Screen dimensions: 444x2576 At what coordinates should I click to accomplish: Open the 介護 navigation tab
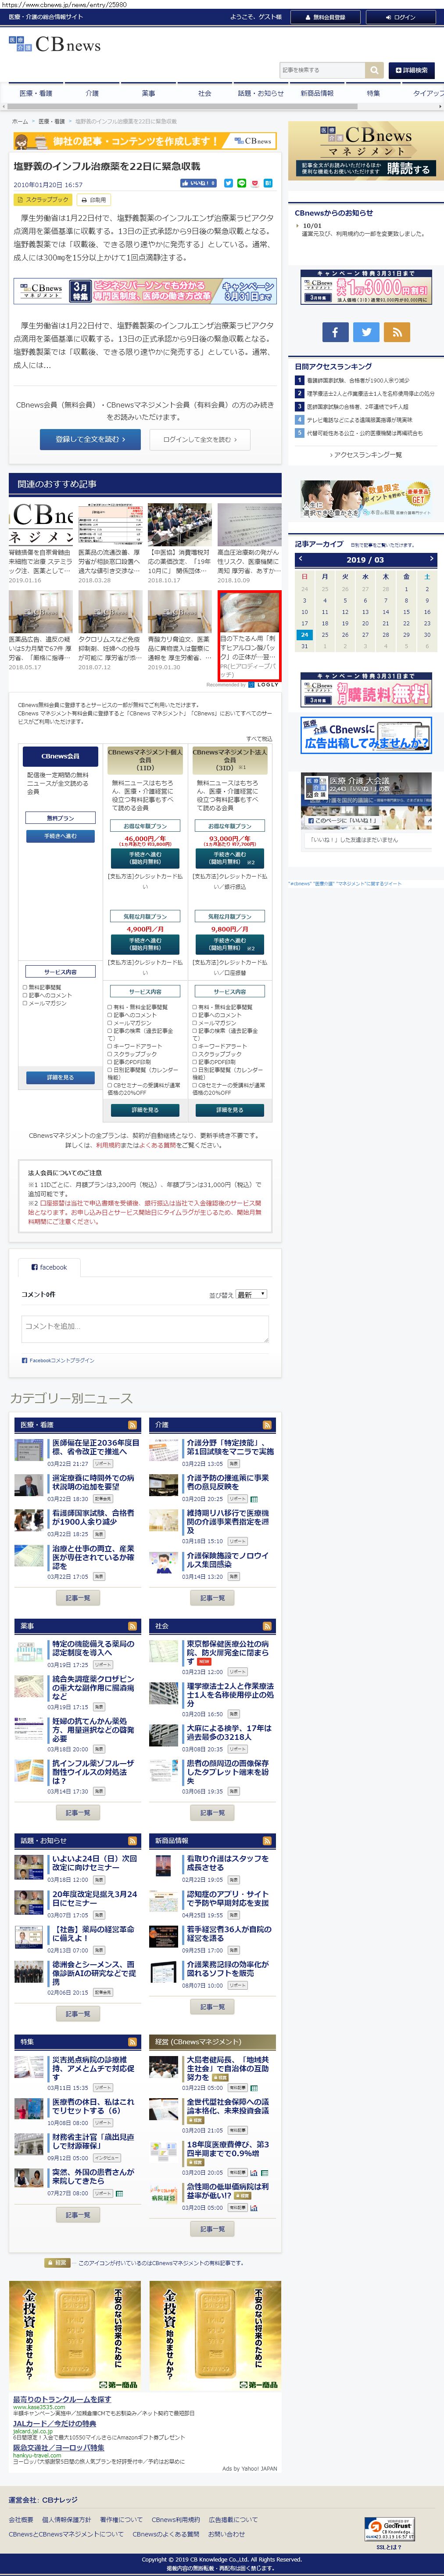(x=92, y=93)
